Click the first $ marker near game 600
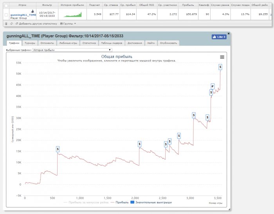The height and width of the screenshot is (214, 274). click(x=58, y=149)
